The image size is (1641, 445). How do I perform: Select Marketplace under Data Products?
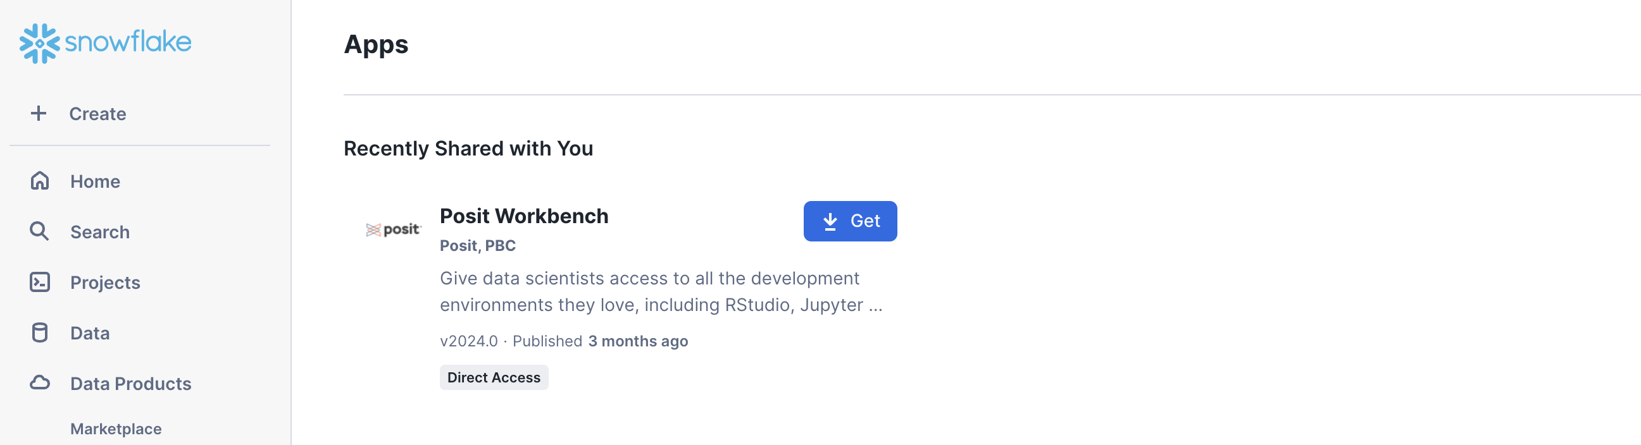[x=116, y=429]
